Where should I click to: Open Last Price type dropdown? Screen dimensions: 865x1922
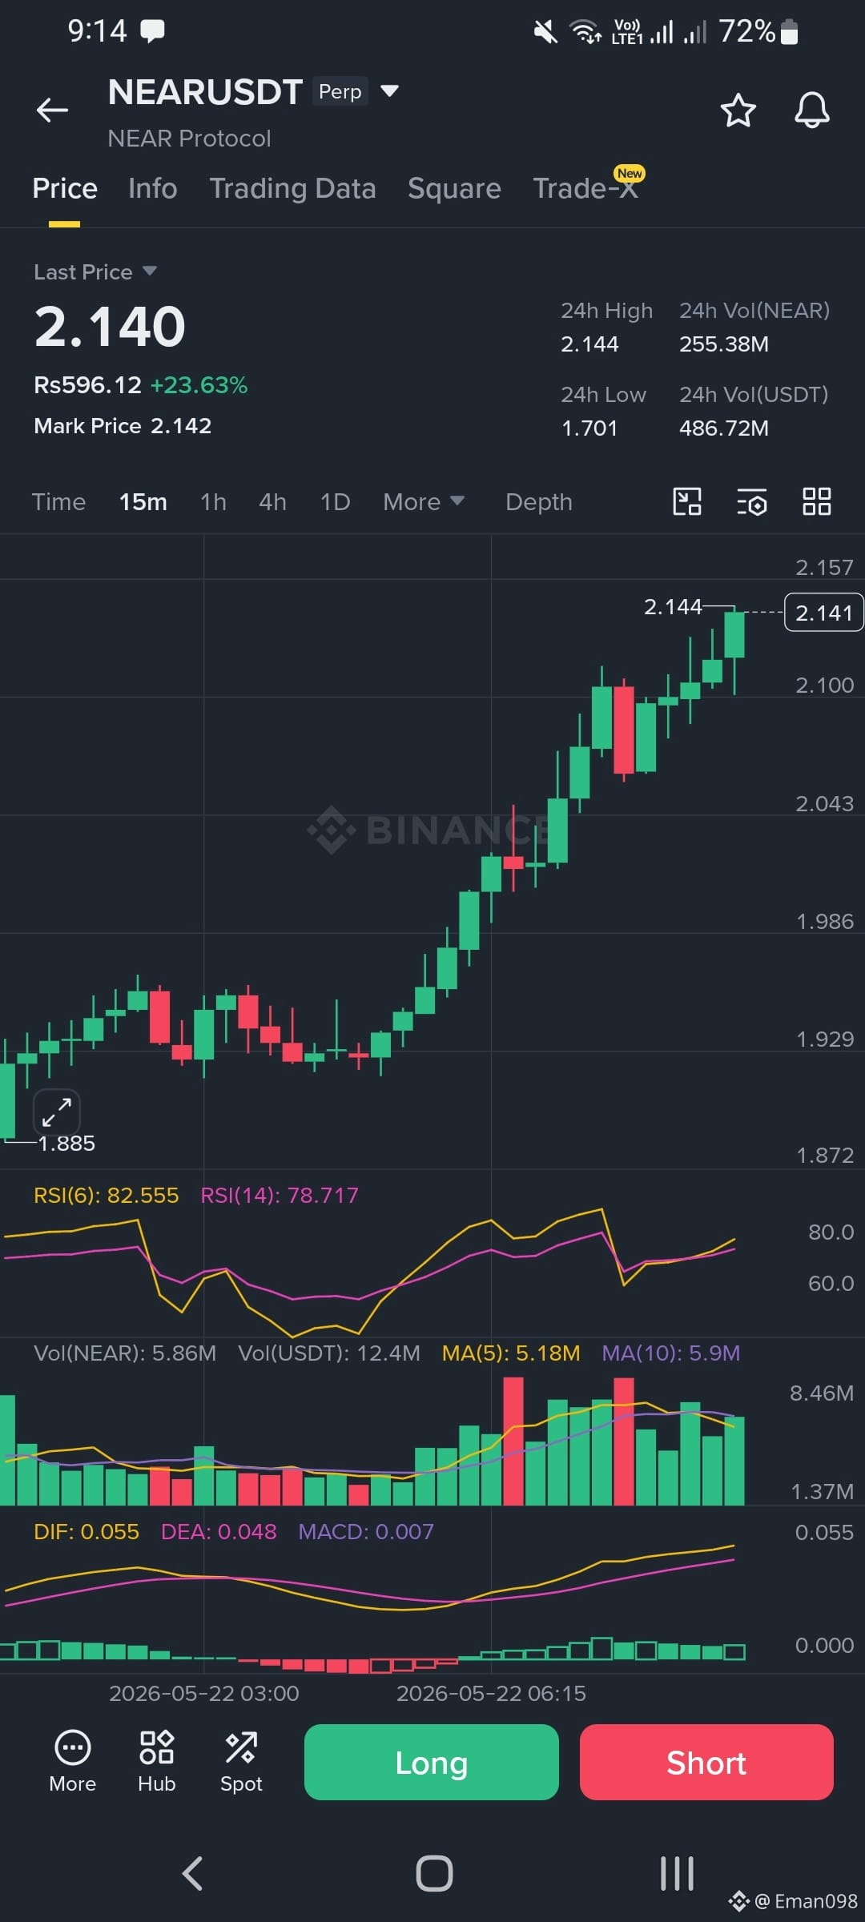tap(95, 272)
